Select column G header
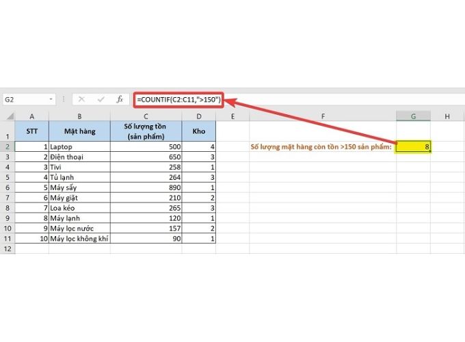This screenshot has width=465, height=342. pyautogui.click(x=414, y=116)
